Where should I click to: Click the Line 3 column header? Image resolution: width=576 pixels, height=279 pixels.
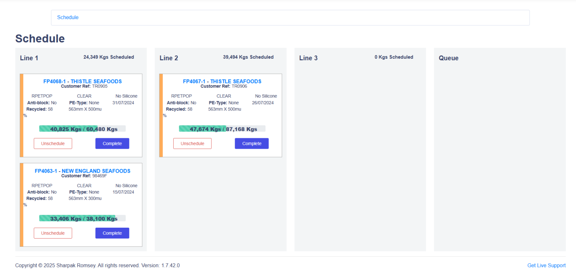(308, 58)
